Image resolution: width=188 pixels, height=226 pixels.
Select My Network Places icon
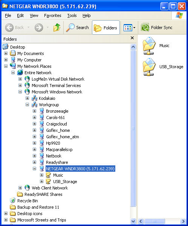[x=13, y=66]
